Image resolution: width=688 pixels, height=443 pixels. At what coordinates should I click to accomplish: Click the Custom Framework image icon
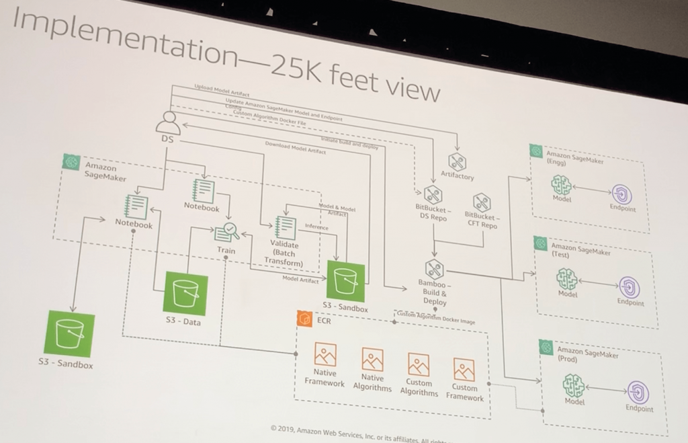464,370
